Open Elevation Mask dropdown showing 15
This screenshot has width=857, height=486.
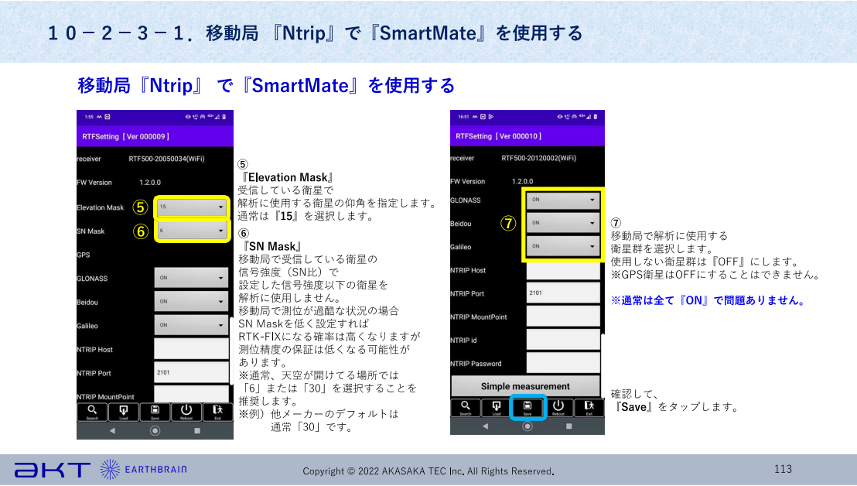pyautogui.click(x=191, y=207)
